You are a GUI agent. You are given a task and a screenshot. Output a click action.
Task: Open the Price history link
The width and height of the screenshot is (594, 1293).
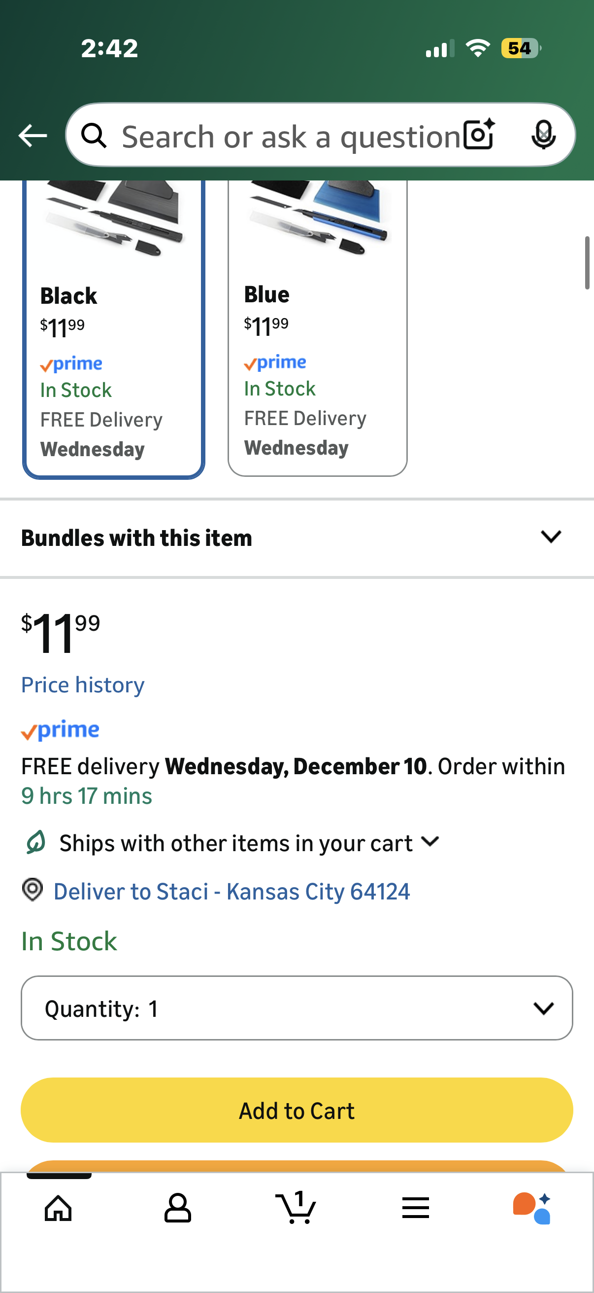(x=83, y=684)
